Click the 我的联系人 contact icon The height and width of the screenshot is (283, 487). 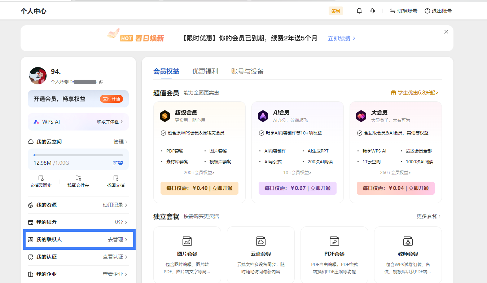coord(31,239)
